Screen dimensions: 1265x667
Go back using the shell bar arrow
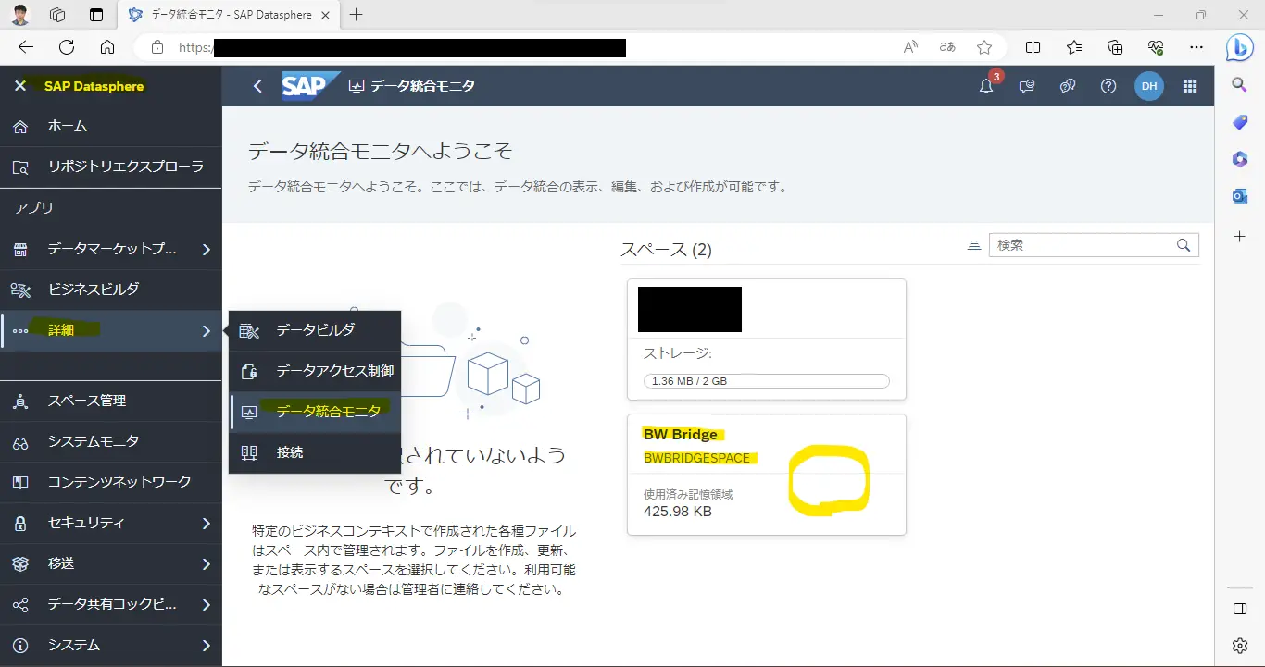[x=257, y=86]
